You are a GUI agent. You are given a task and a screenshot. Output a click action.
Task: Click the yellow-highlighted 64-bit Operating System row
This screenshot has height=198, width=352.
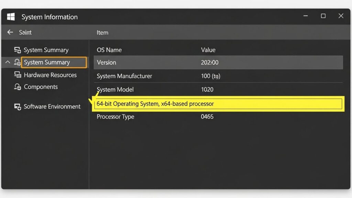pos(218,104)
